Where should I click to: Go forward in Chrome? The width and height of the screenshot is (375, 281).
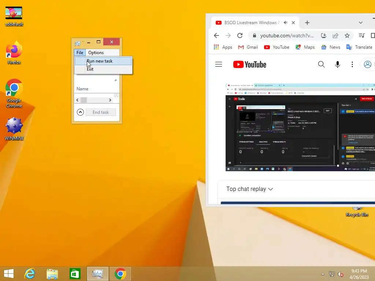[x=228, y=35]
